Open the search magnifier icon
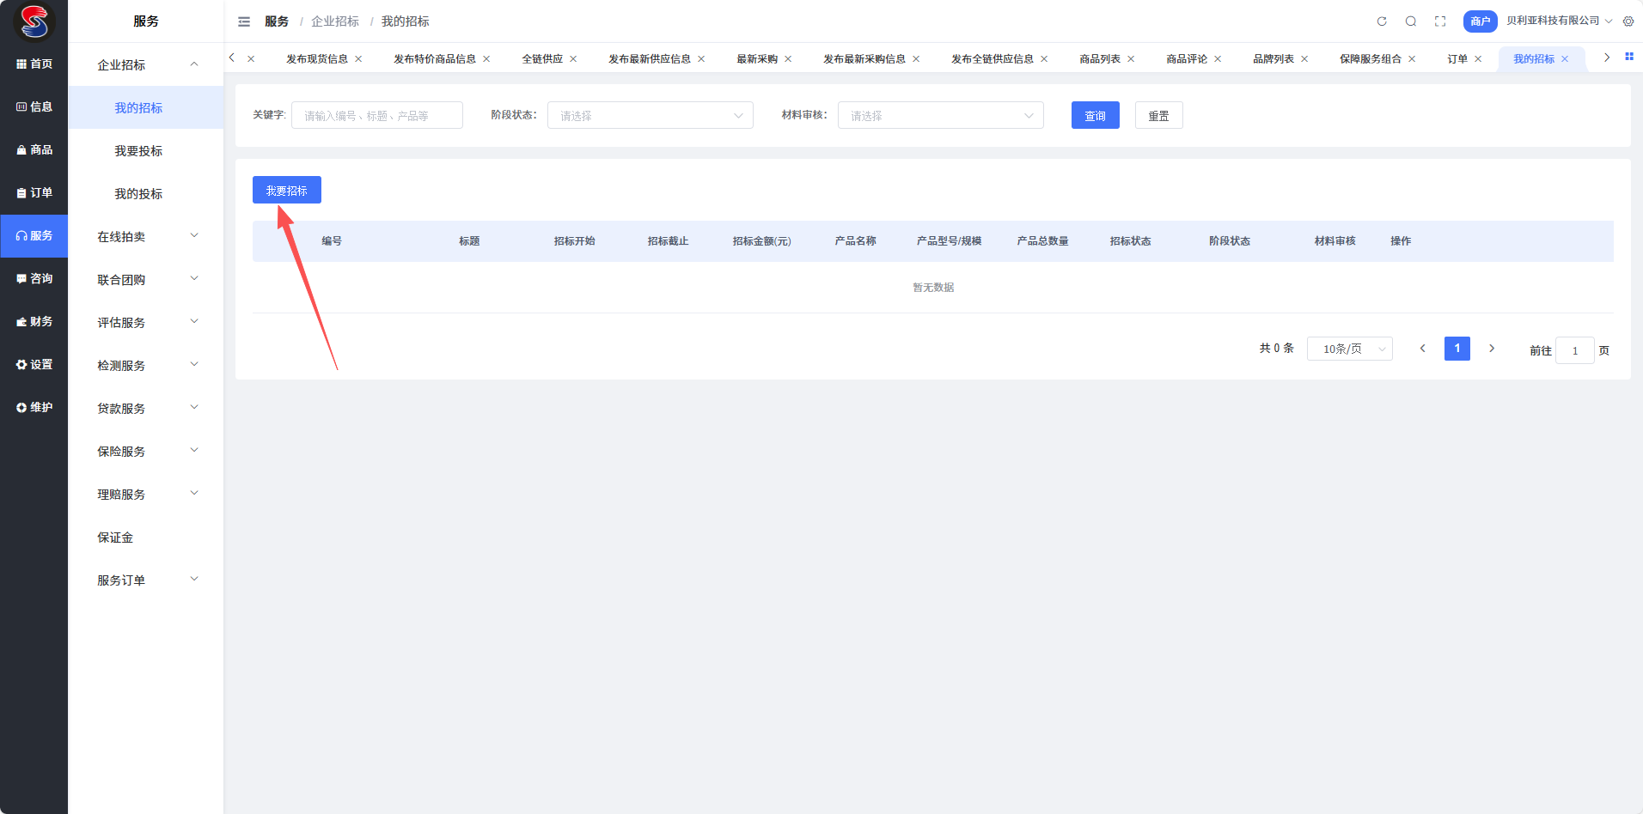 pos(1411,21)
